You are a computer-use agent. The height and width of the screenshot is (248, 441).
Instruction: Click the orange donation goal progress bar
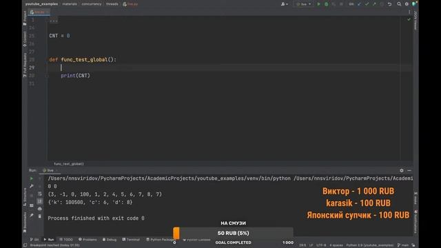tap(233, 233)
